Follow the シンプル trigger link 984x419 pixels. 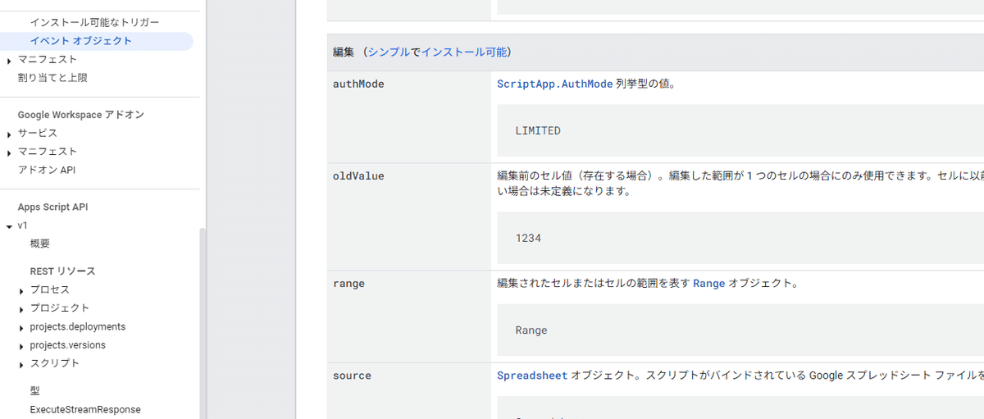[x=389, y=52]
